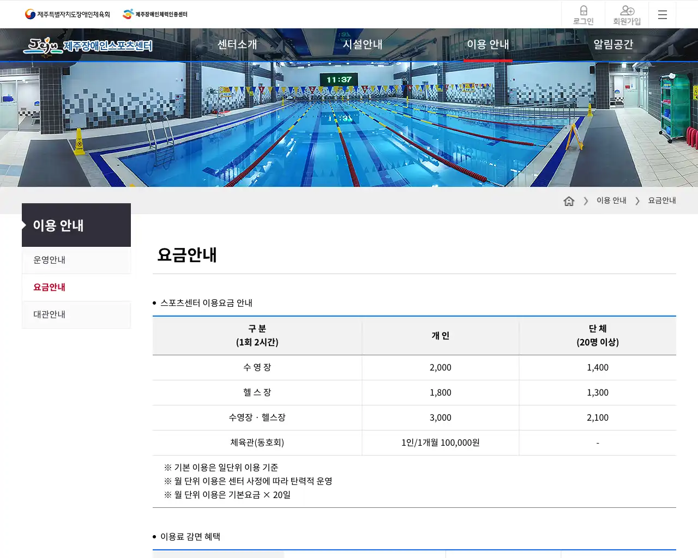Click the note 기본 이용은 일단위 이용 기준
698x558 pixels.
coord(221,468)
